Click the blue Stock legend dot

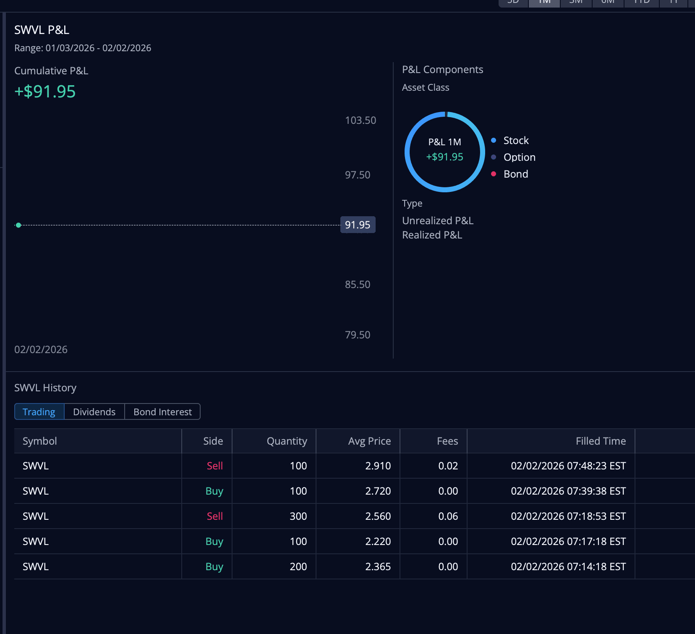click(494, 140)
